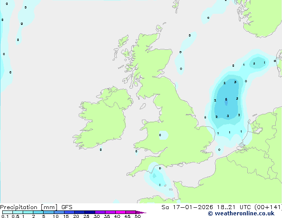Click the 'Sa 17-01-2026' date text
This screenshot has height=218, width=282.
[x=187, y=207]
